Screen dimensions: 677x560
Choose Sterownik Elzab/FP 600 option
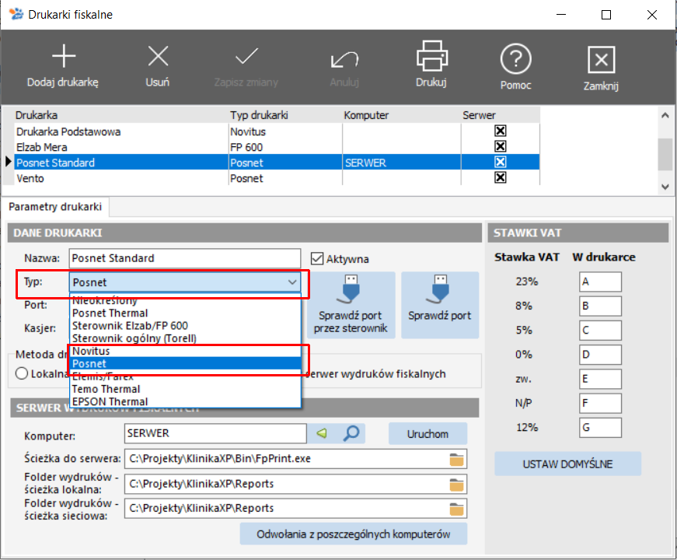point(185,325)
